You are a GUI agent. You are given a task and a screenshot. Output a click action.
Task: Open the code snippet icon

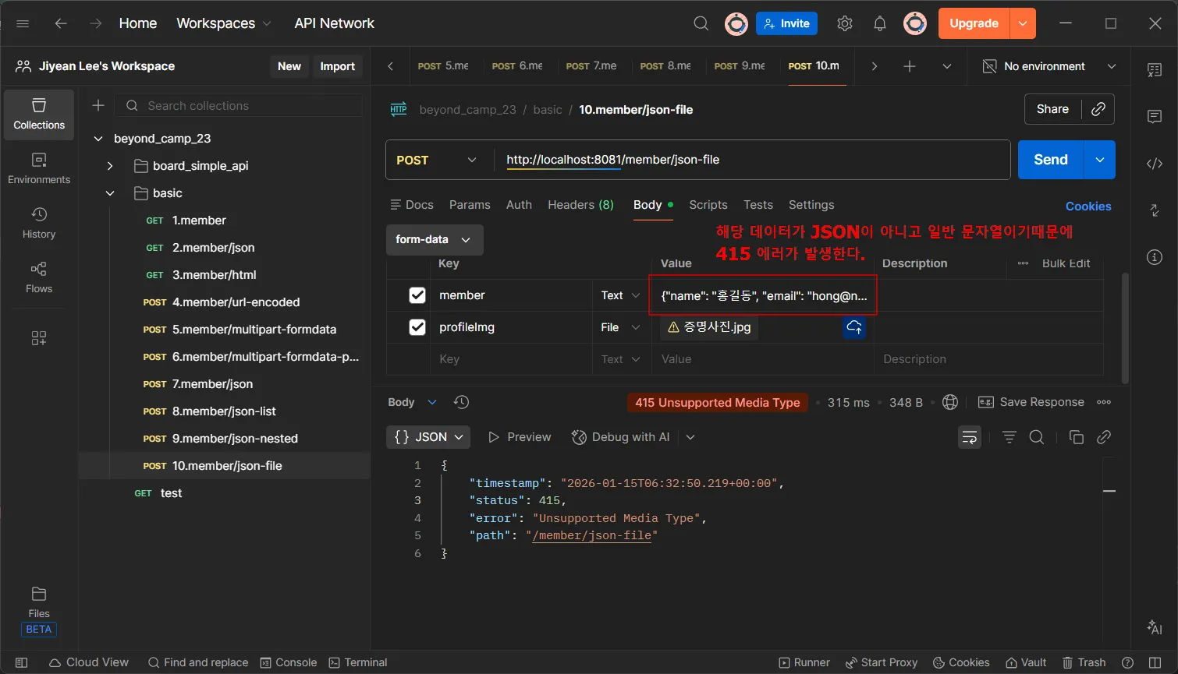point(1155,163)
